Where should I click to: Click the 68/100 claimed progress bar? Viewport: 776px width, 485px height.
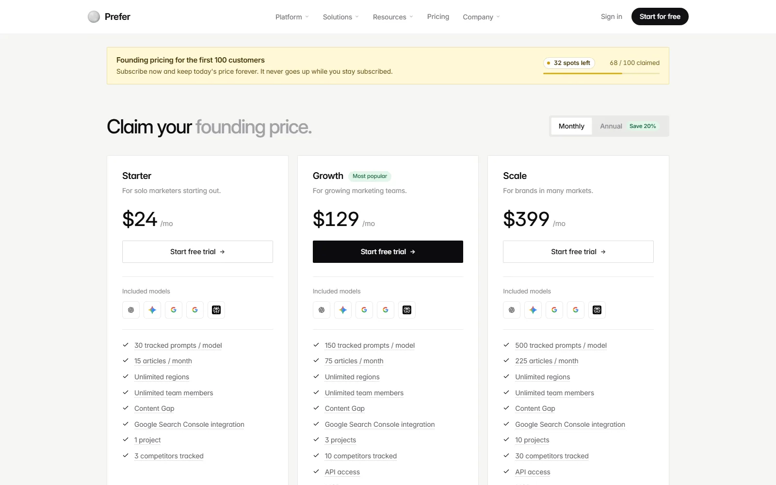coord(601,73)
